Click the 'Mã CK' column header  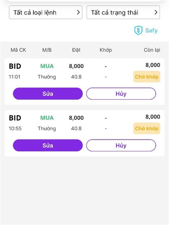(x=18, y=50)
